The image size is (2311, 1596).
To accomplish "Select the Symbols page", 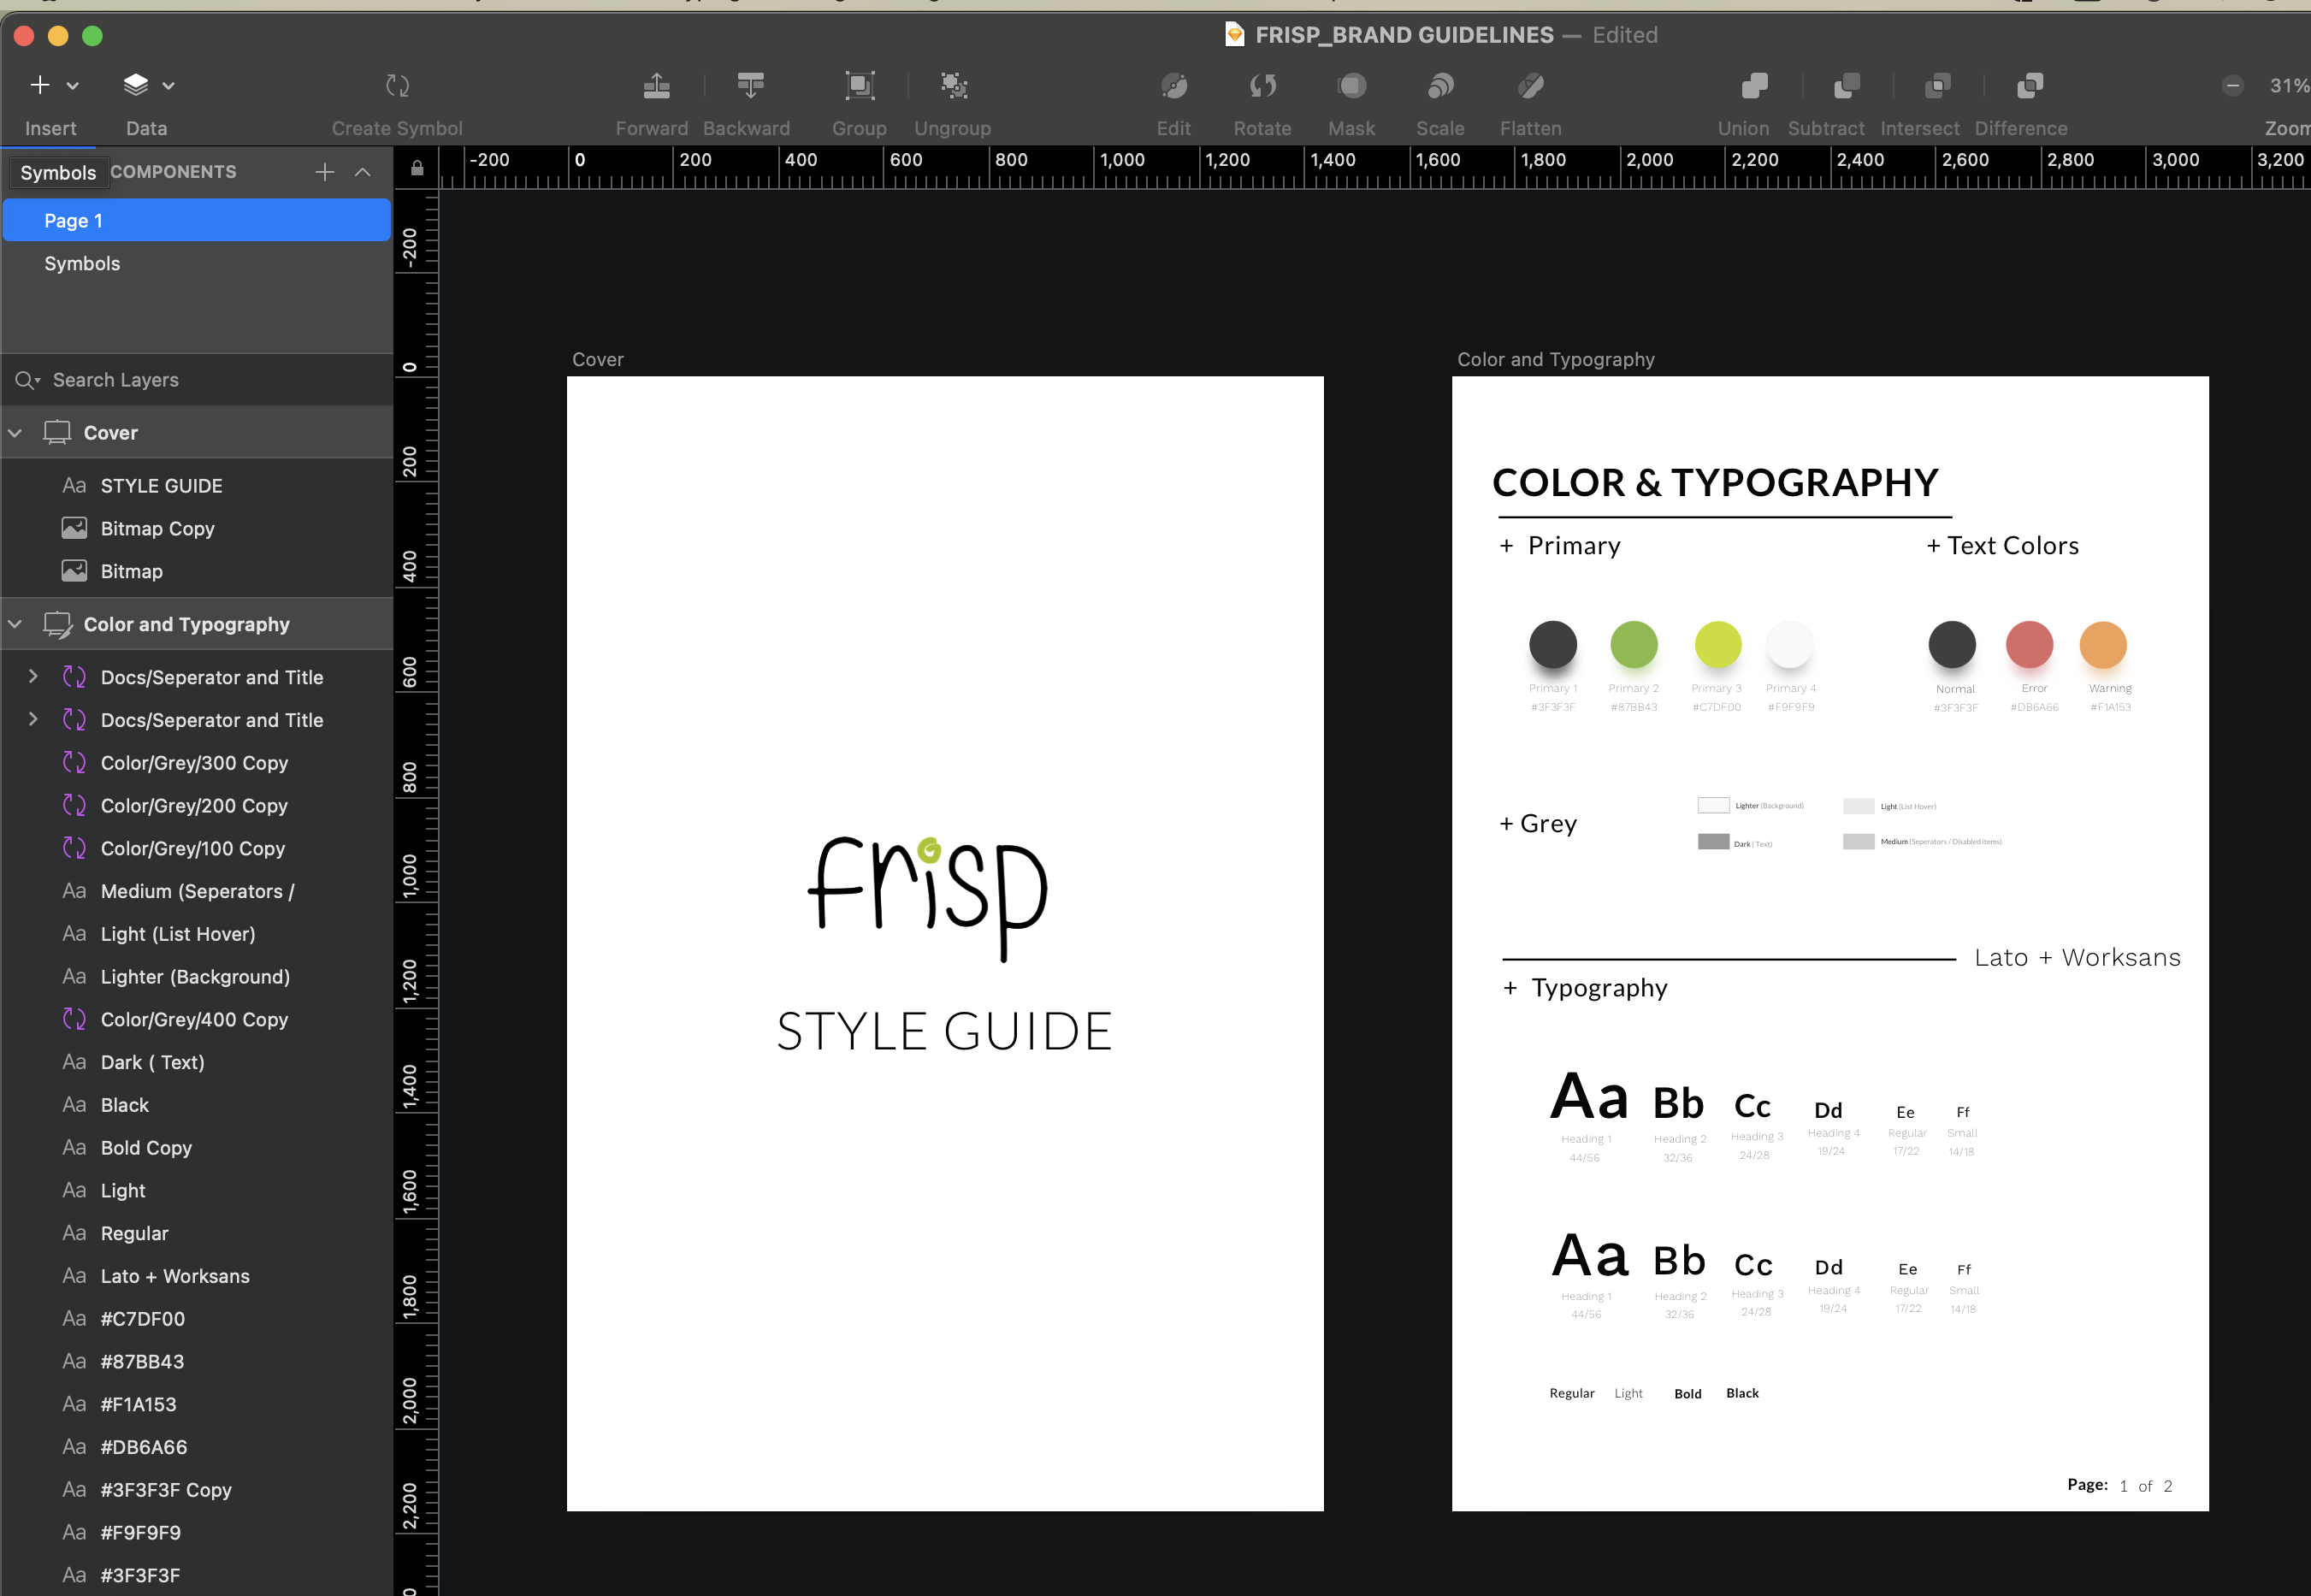I will [197, 263].
